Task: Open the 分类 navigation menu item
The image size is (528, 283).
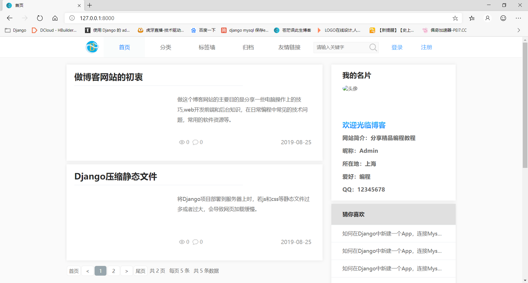Action: coord(165,47)
